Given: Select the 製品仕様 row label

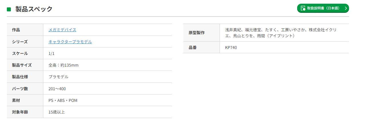Looking at the screenshot, I should tap(20, 77).
